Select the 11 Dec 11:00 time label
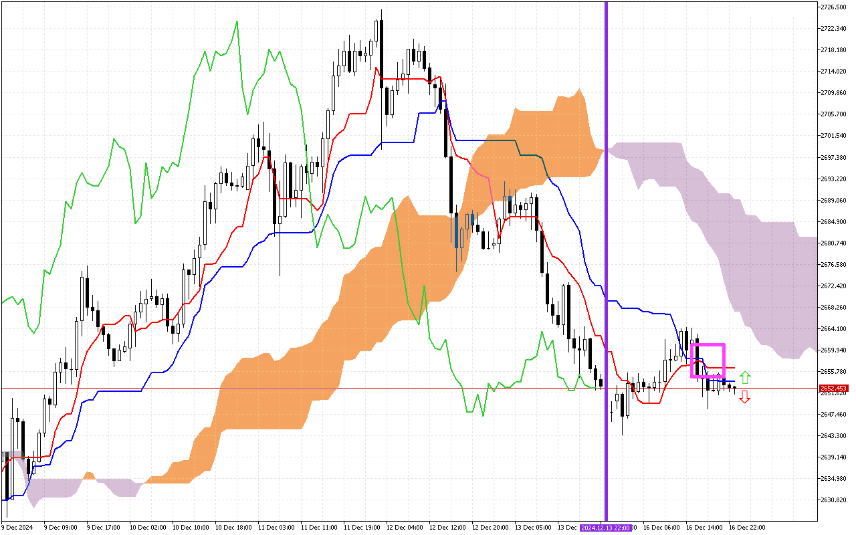This screenshot has width=856, height=535. (320, 528)
